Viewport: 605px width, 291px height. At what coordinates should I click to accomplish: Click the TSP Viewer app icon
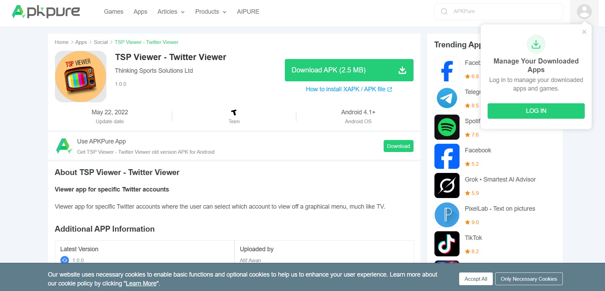point(81,77)
